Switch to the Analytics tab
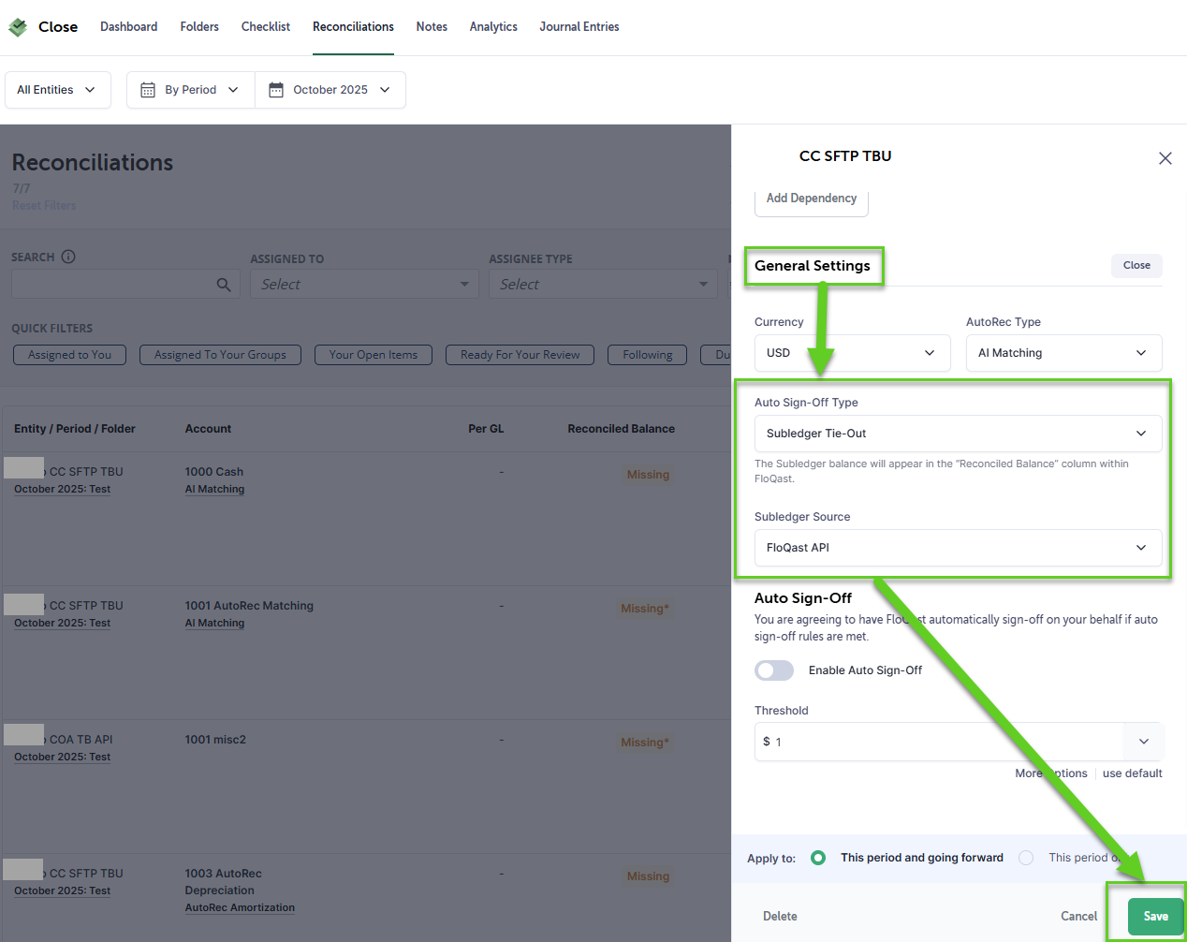1187x942 pixels. 493,27
